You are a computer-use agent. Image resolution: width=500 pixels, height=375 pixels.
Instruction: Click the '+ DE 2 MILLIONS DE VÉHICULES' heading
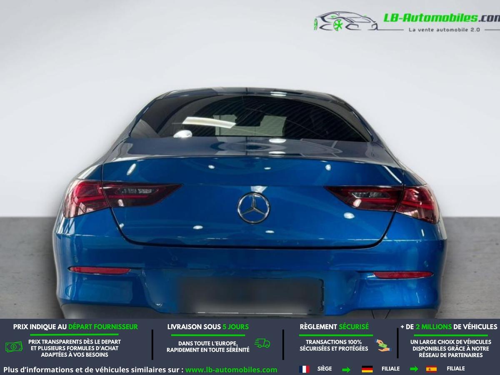coord(449,327)
